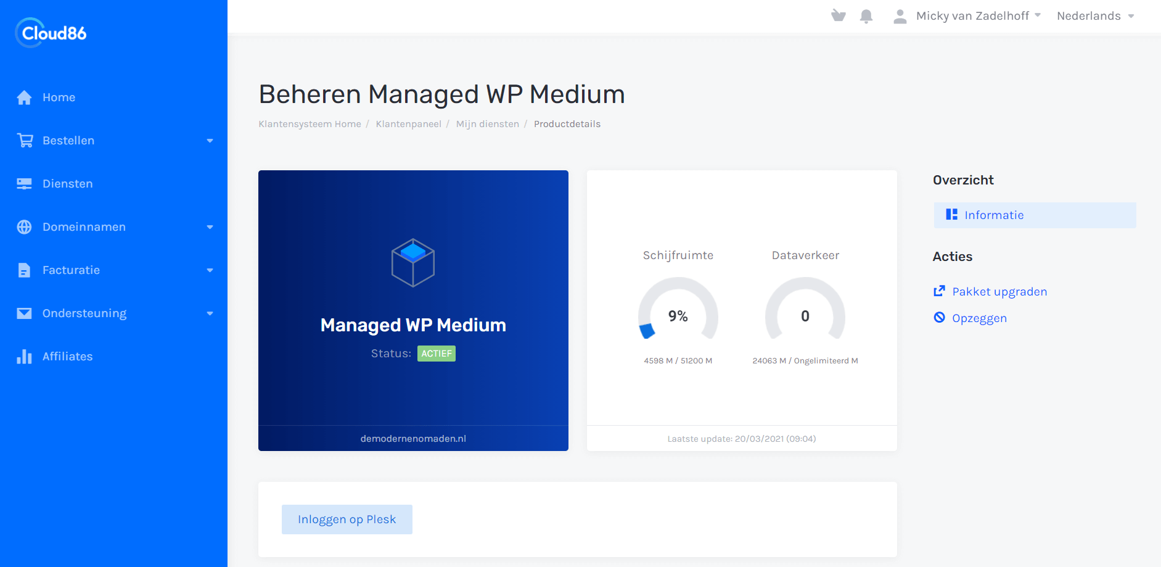Click the Diensten server icon

[x=24, y=184]
